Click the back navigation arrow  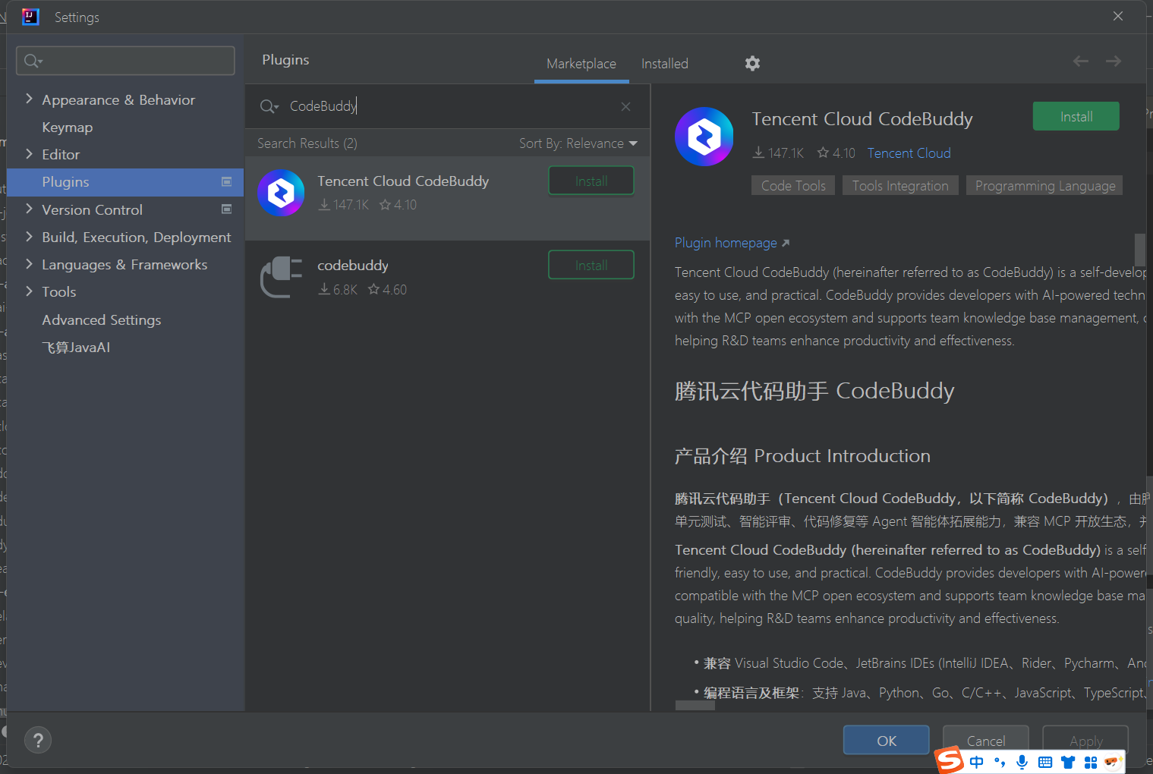(x=1080, y=61)
